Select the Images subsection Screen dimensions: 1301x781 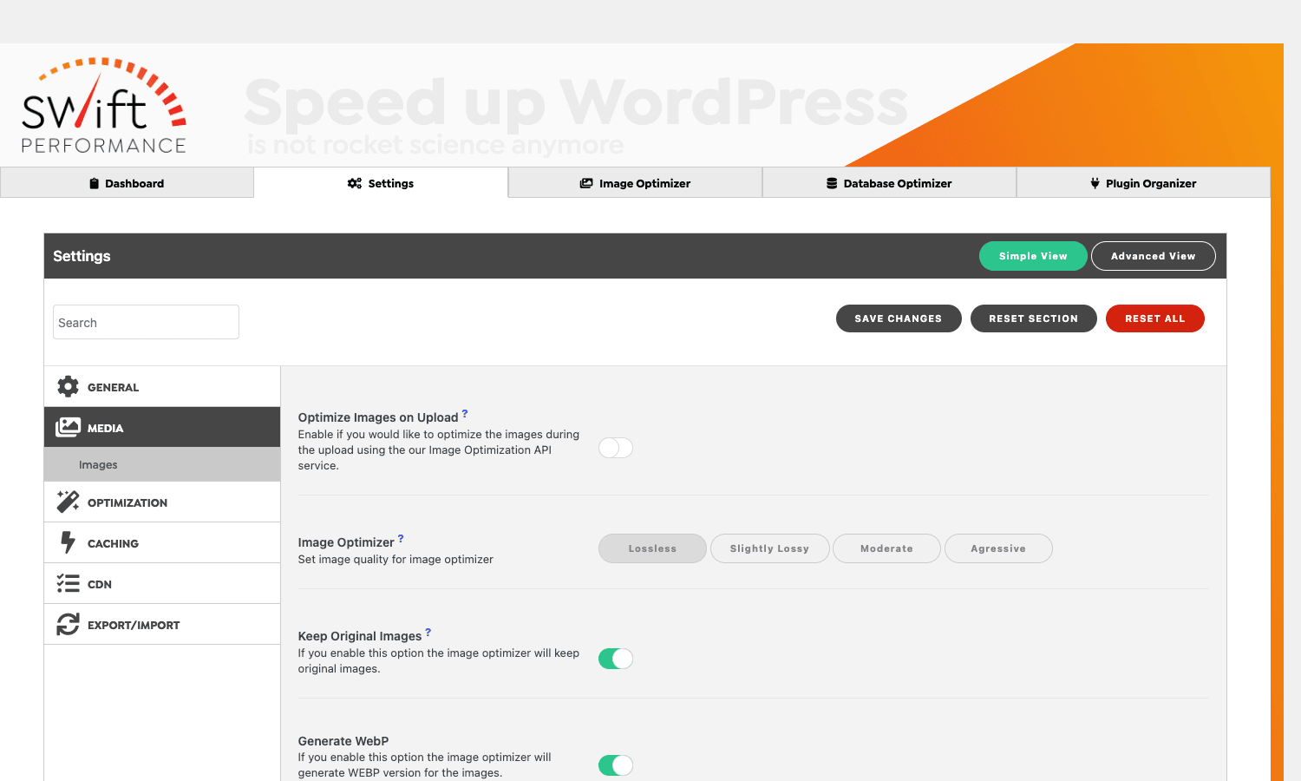coord(162,464)
